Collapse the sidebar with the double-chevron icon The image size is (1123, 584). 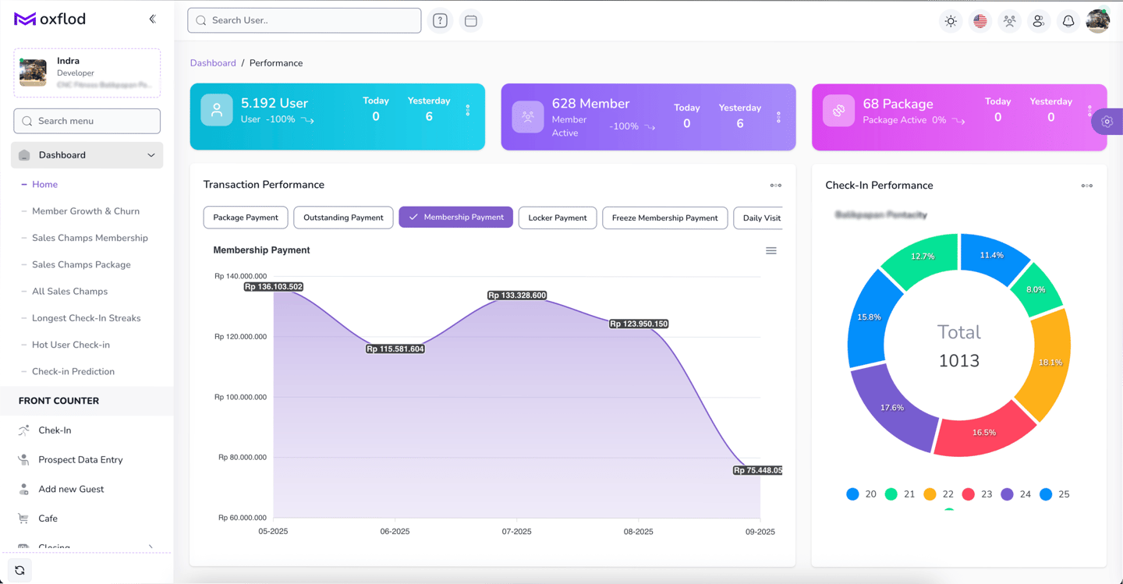pos(153,19)
